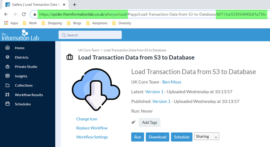Click the cloud download workflow icon image
The height and width of the screenshot is (147, 270).
pos(96,89)
